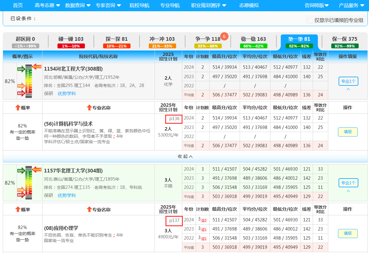Viewport: 369px width, 253px height.
Task: Toggle 专业1个 button for 华北理工大学
Action: tap(348, 183)
